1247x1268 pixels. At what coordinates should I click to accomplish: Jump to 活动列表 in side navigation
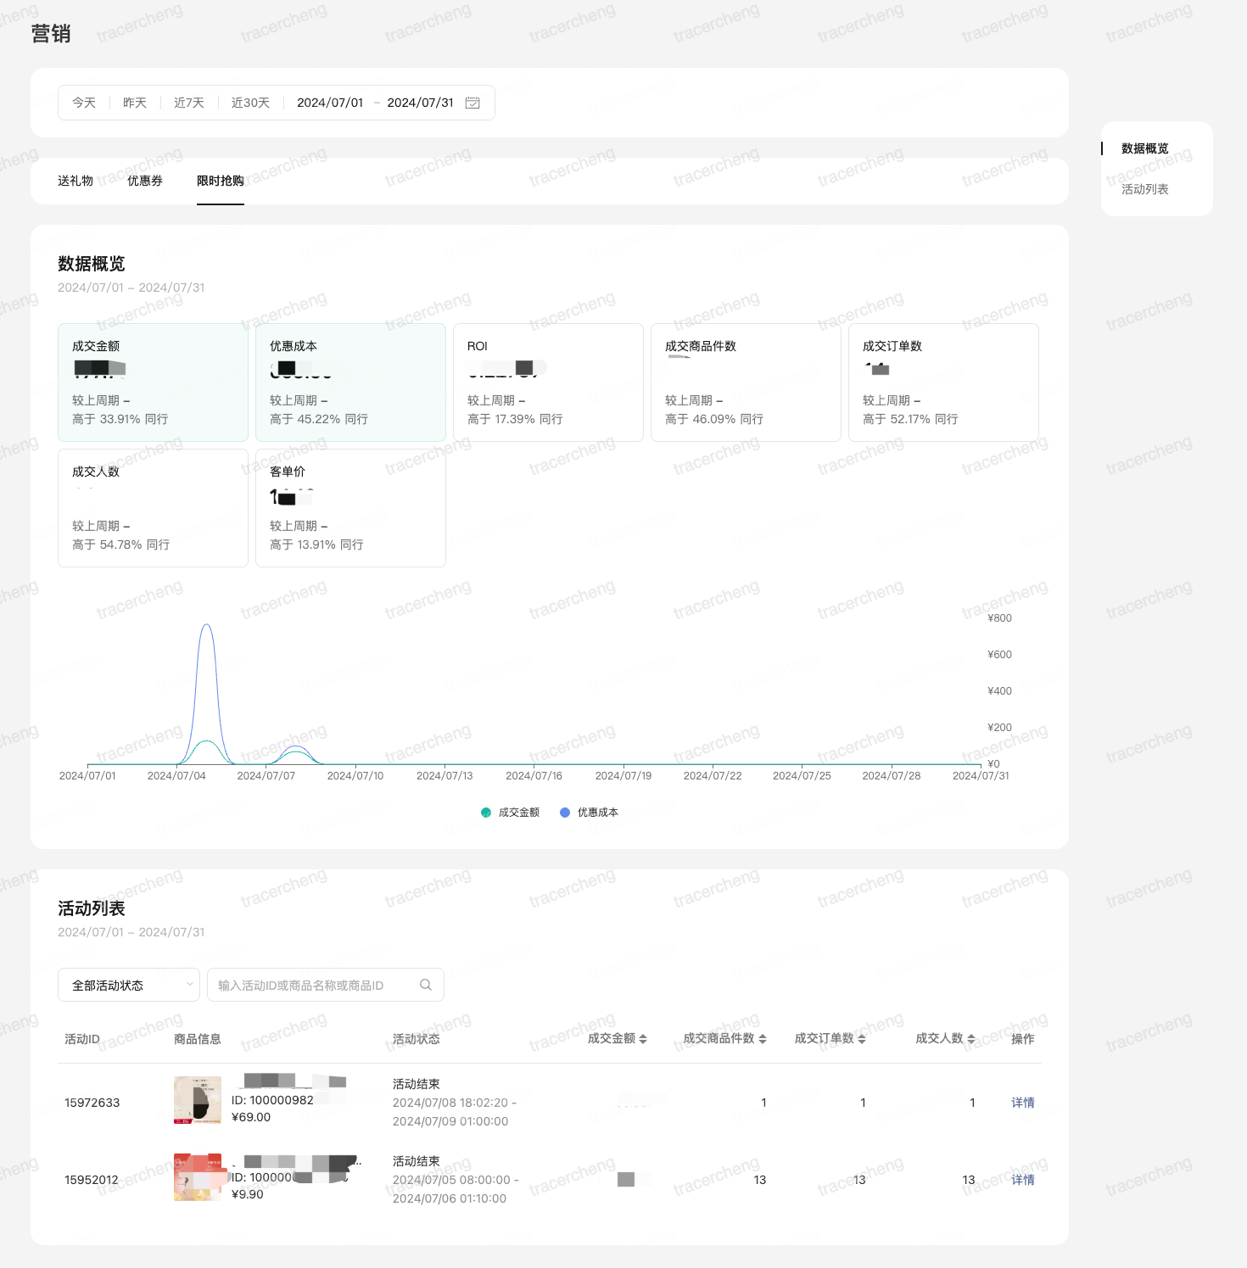coord(1144,189)
